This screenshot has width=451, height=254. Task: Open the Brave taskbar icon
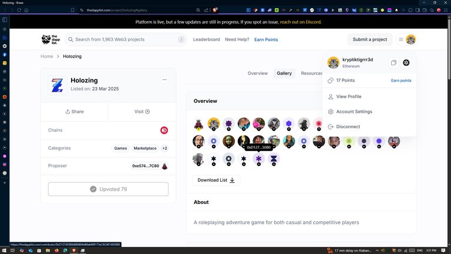click(74, 250)
